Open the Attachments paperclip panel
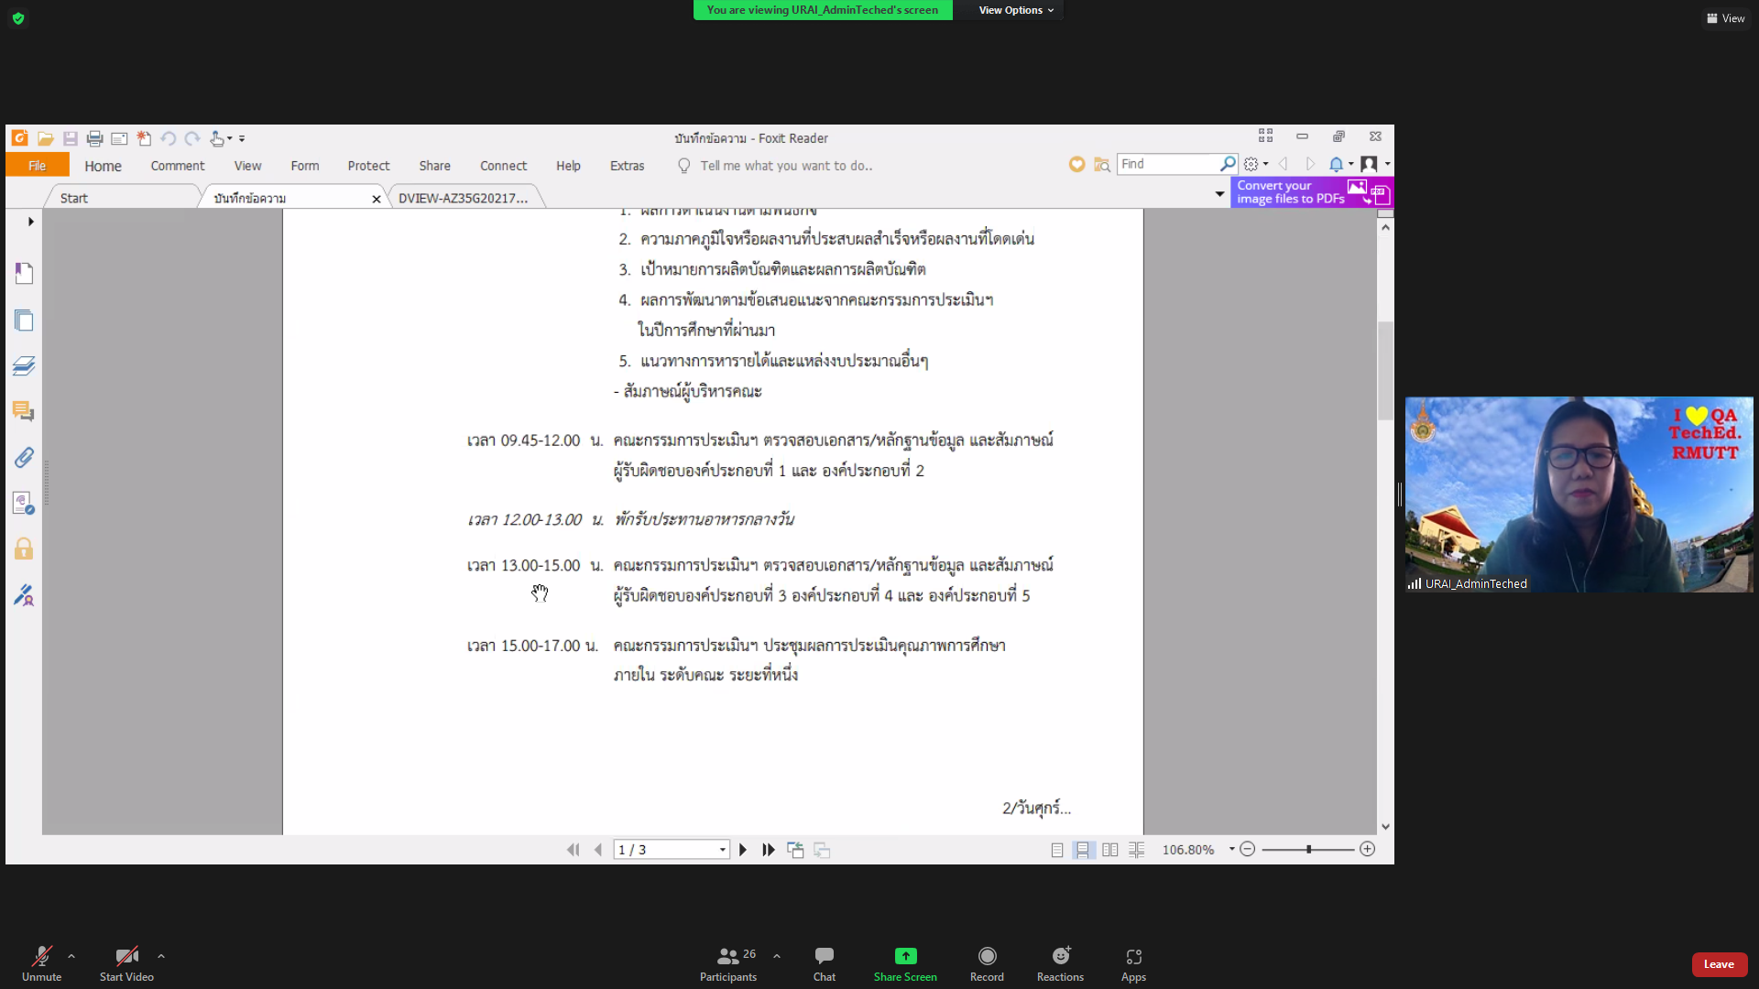Viewport: 1759px width, 989px height. coord(24,457)
